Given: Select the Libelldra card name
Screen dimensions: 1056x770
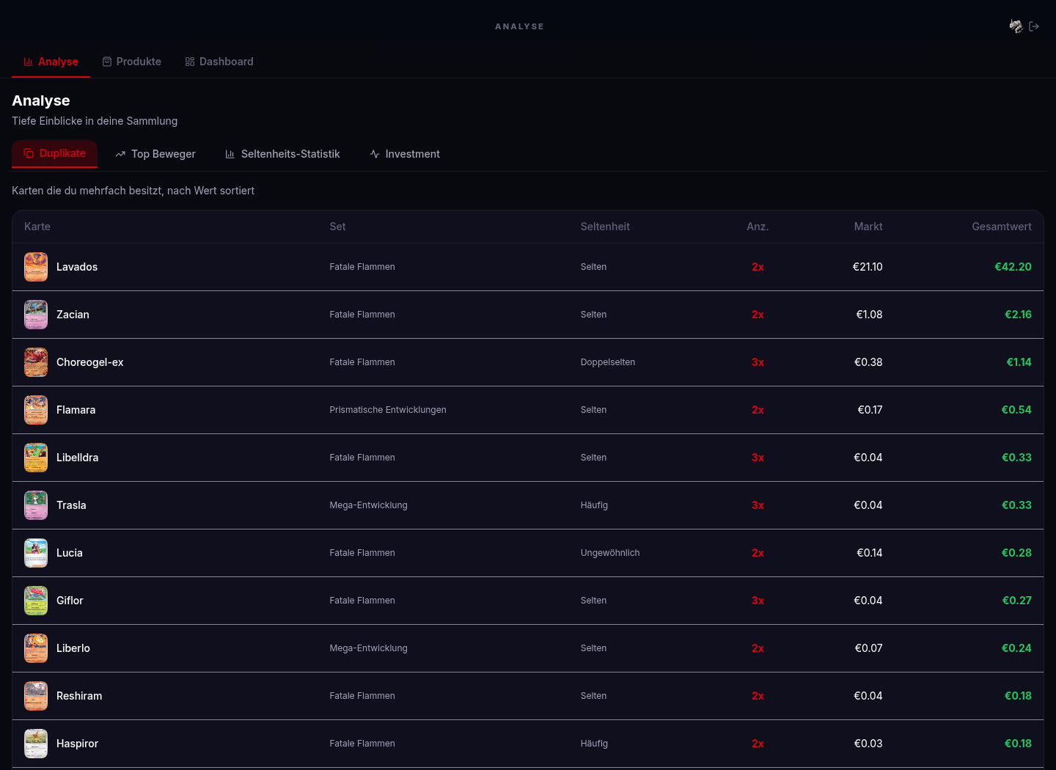Looking at the screenshot, I should 77,458.
